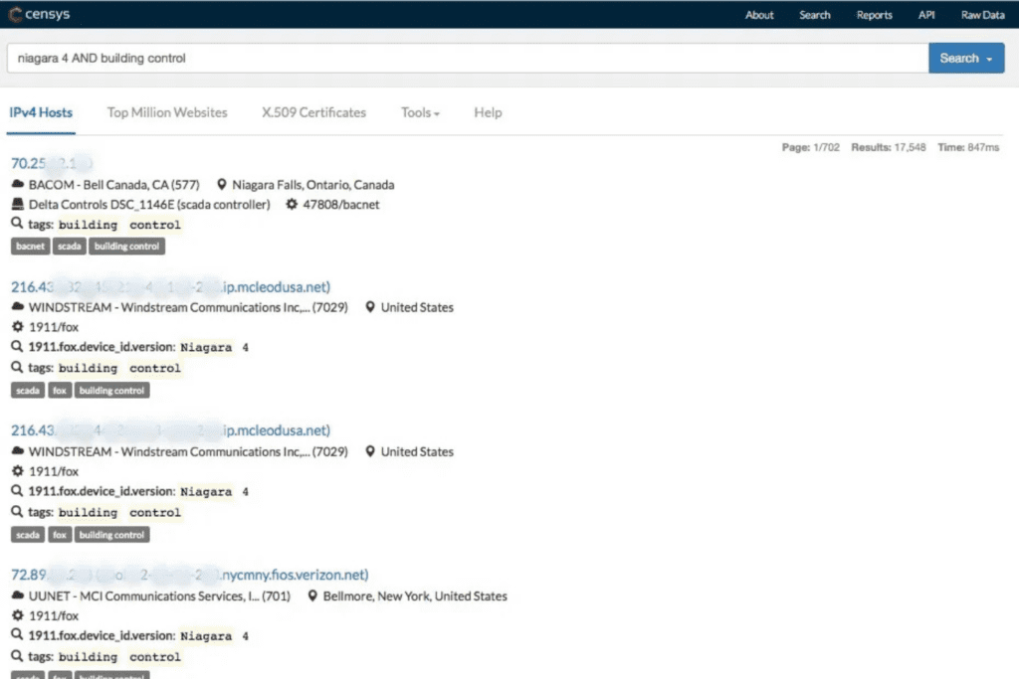Screen dimensions: 1019x679
Task: Go to Reports in the top navigation
Action: tap(874, 15)
